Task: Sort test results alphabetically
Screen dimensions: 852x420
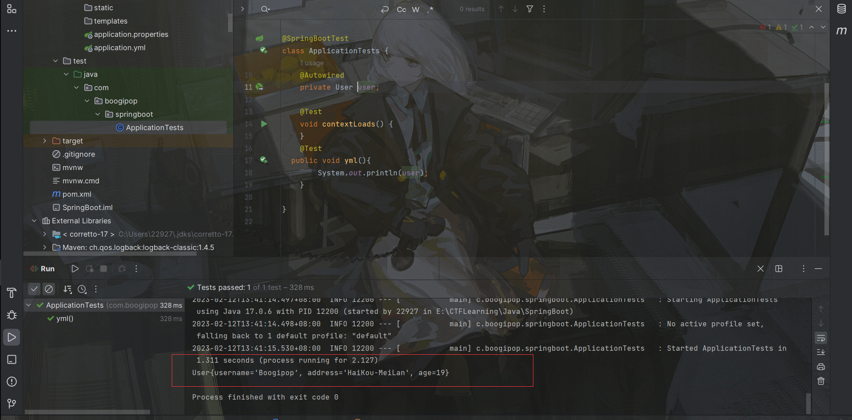Action: tap(67, 289)
